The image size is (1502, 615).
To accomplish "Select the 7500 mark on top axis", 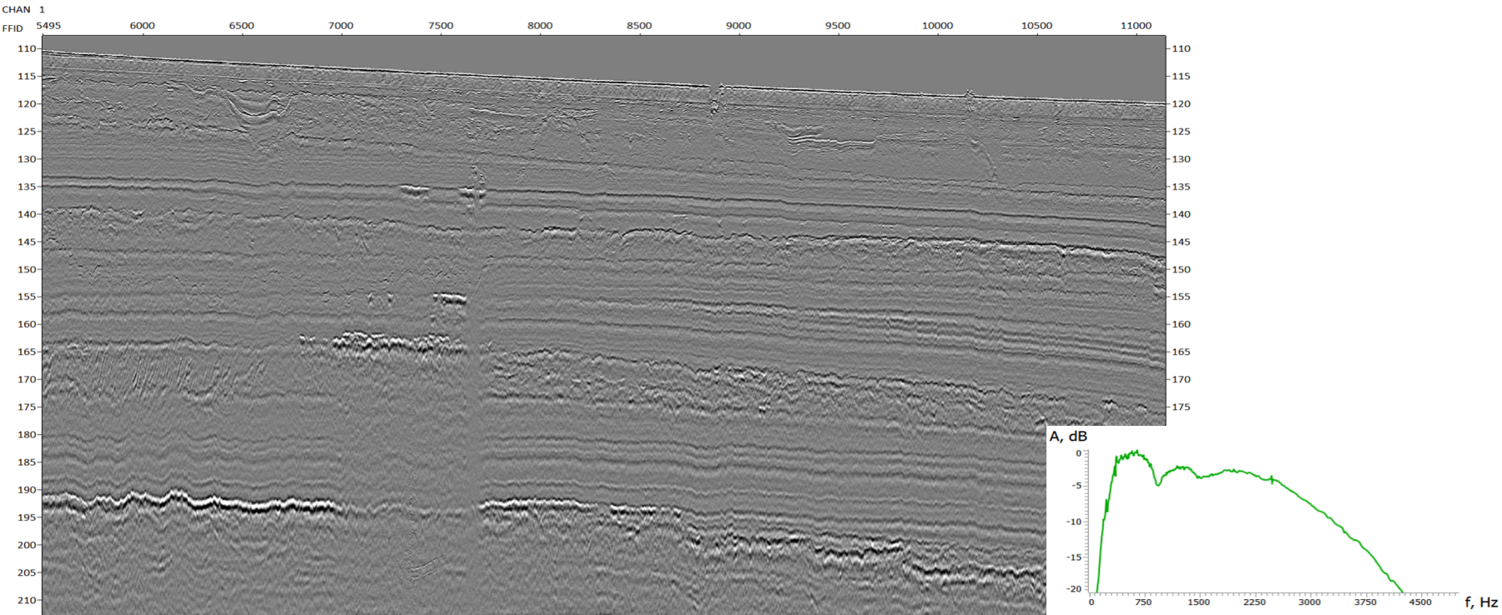I will click(441, 26).
